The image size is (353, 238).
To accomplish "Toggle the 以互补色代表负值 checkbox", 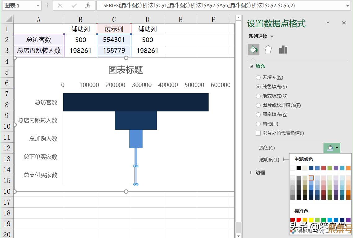I will pos(258,133).
